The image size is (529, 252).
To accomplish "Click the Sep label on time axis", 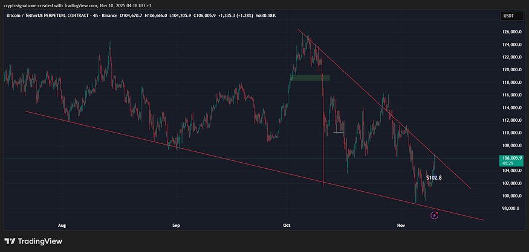I will [x=176, y=225].
